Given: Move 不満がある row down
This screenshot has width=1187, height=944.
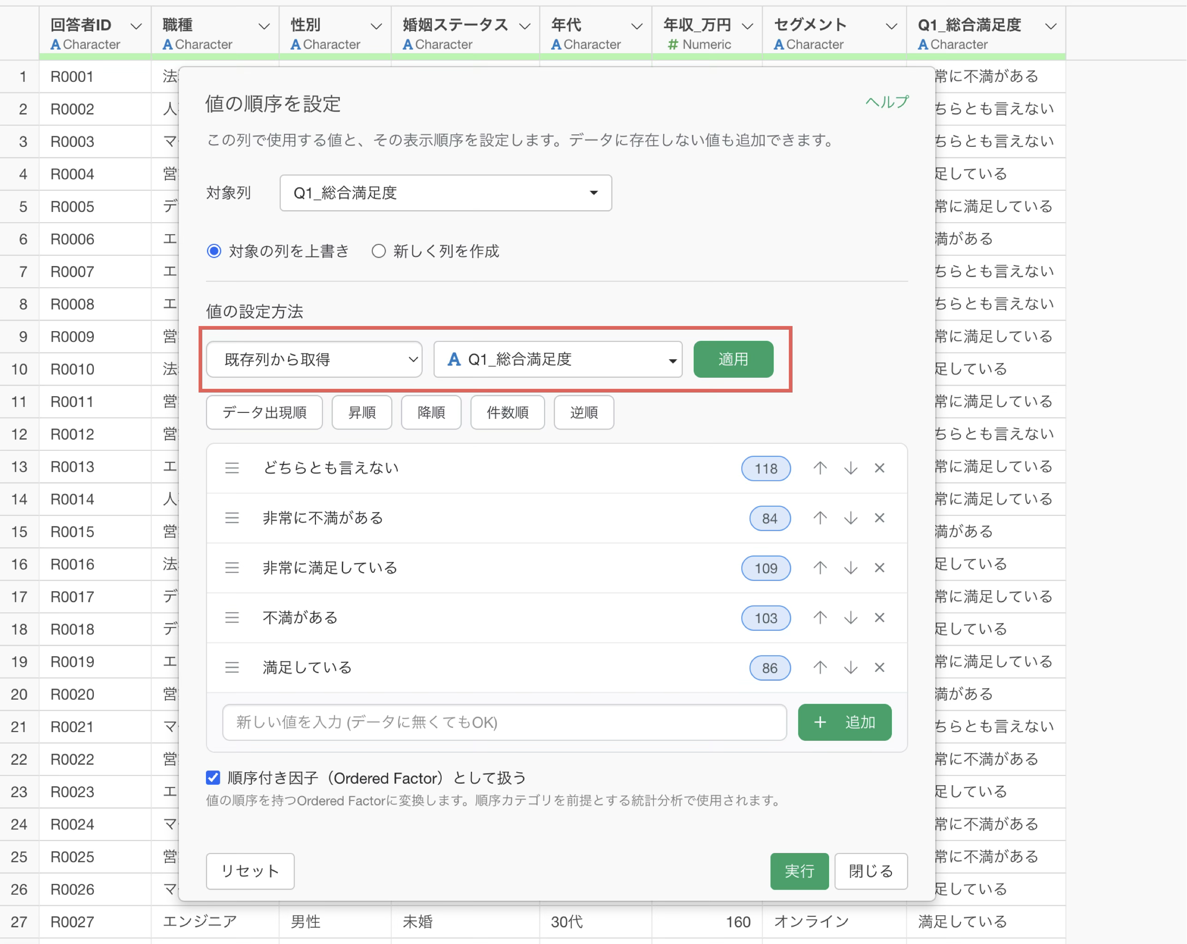Looking at the screenshot, I should click(851, 617).
